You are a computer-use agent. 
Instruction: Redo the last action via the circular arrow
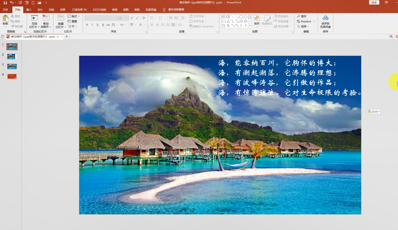pos(20,3)
